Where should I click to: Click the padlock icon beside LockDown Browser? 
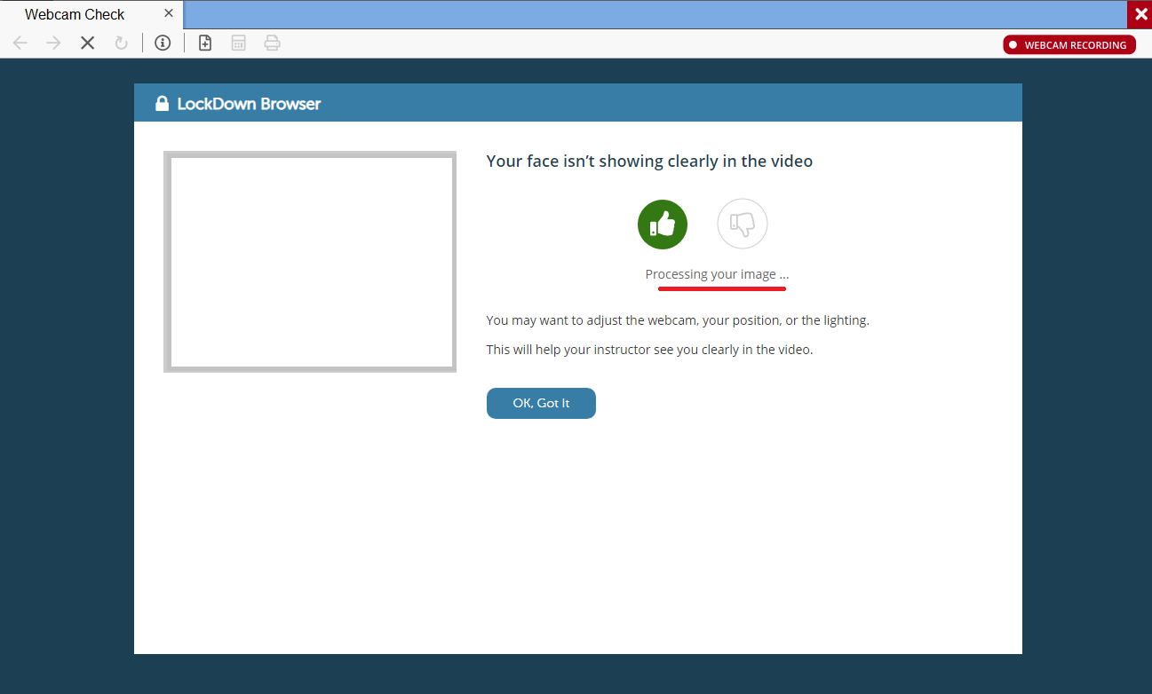click(163, 104)
